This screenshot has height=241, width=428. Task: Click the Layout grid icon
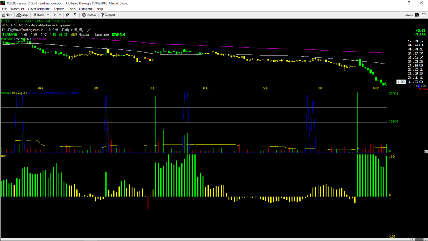coord(417,15)
